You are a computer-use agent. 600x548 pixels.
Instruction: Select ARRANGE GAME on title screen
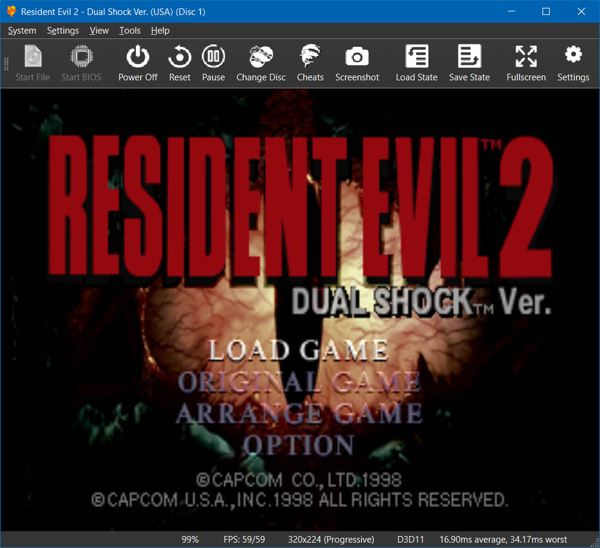click(299, 414)
